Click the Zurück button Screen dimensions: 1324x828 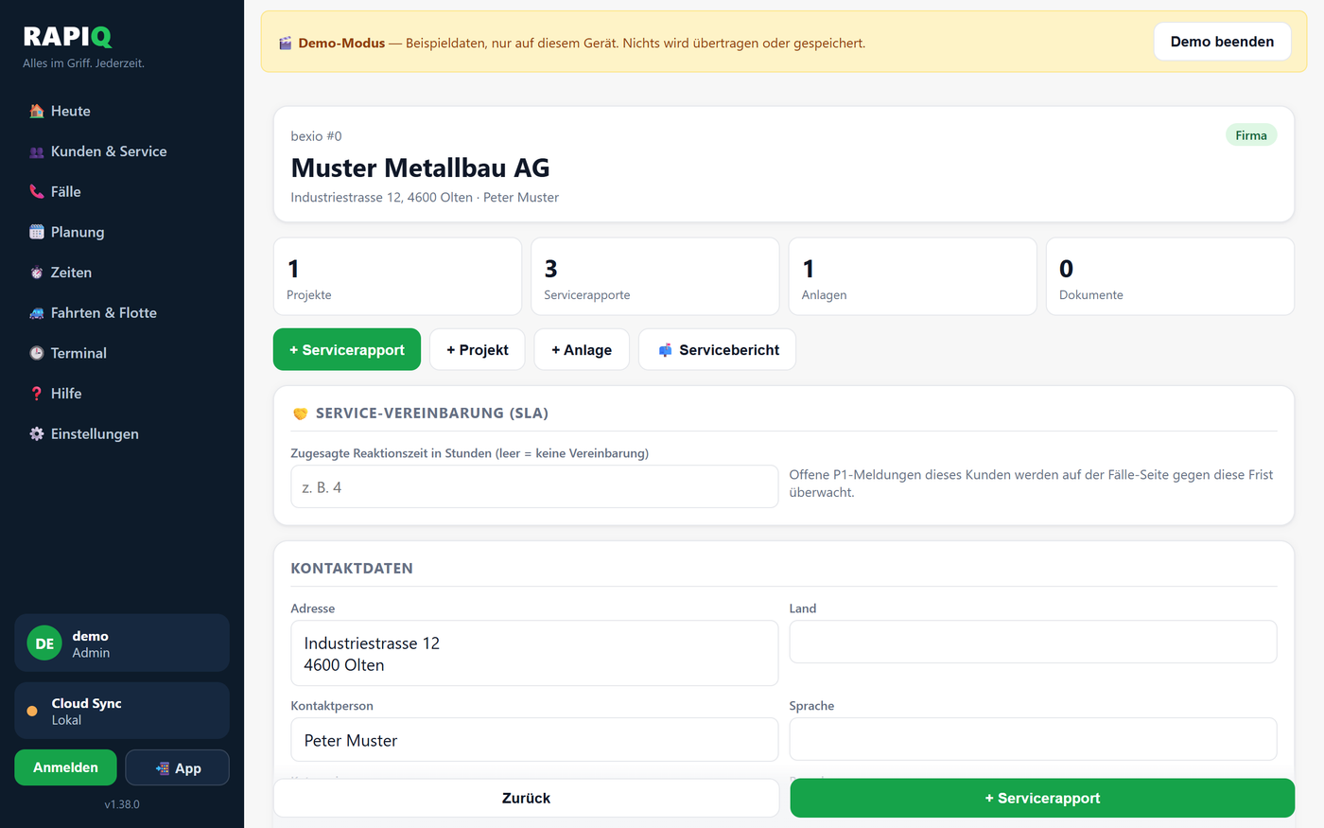click(526, 799)
